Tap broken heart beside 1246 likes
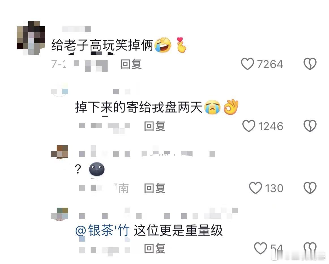329x264 pixels. coord(310,126)
